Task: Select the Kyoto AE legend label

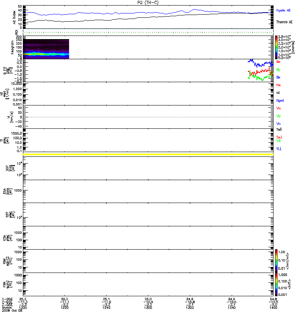Action: (x=283, y=10)
